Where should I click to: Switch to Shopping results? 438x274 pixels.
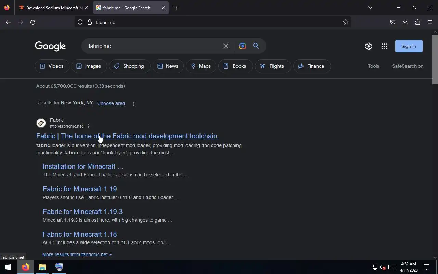coord(130,66)
